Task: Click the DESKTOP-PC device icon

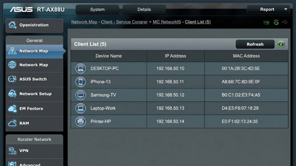Action: click(81, 69)
